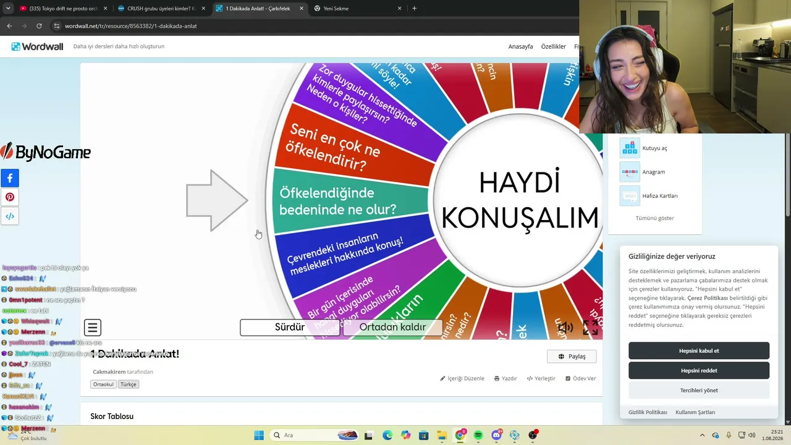Open the game hamburger menu icon

tap(93, 328)
